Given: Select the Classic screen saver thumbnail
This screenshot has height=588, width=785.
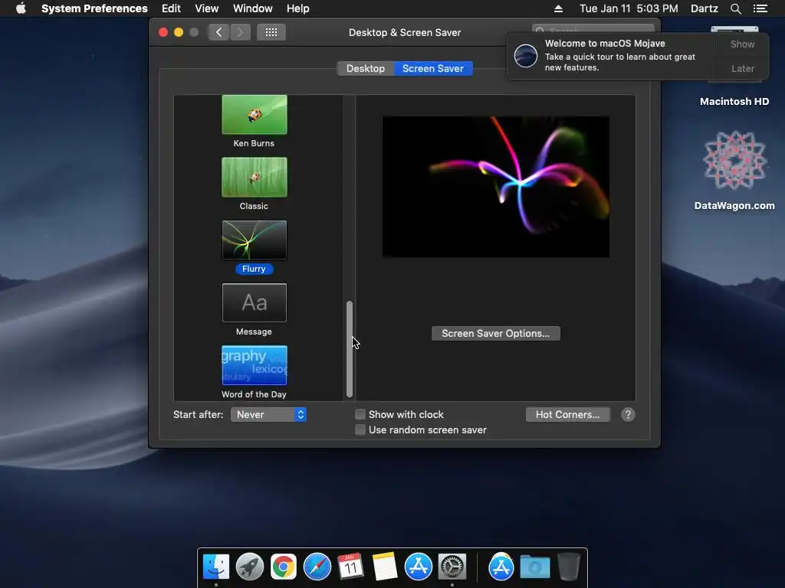Looking at the screenshot, I should [x=255, y=177].
